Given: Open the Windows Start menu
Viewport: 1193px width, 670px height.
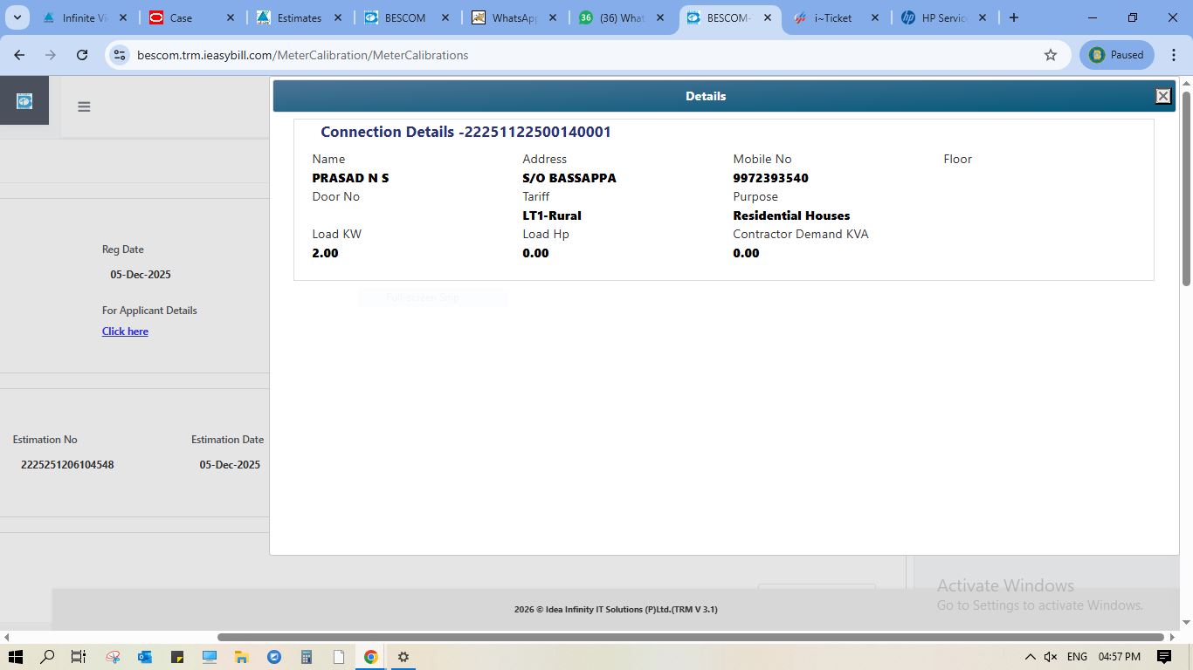Looking at the screenshot, I should click(16, 657).
